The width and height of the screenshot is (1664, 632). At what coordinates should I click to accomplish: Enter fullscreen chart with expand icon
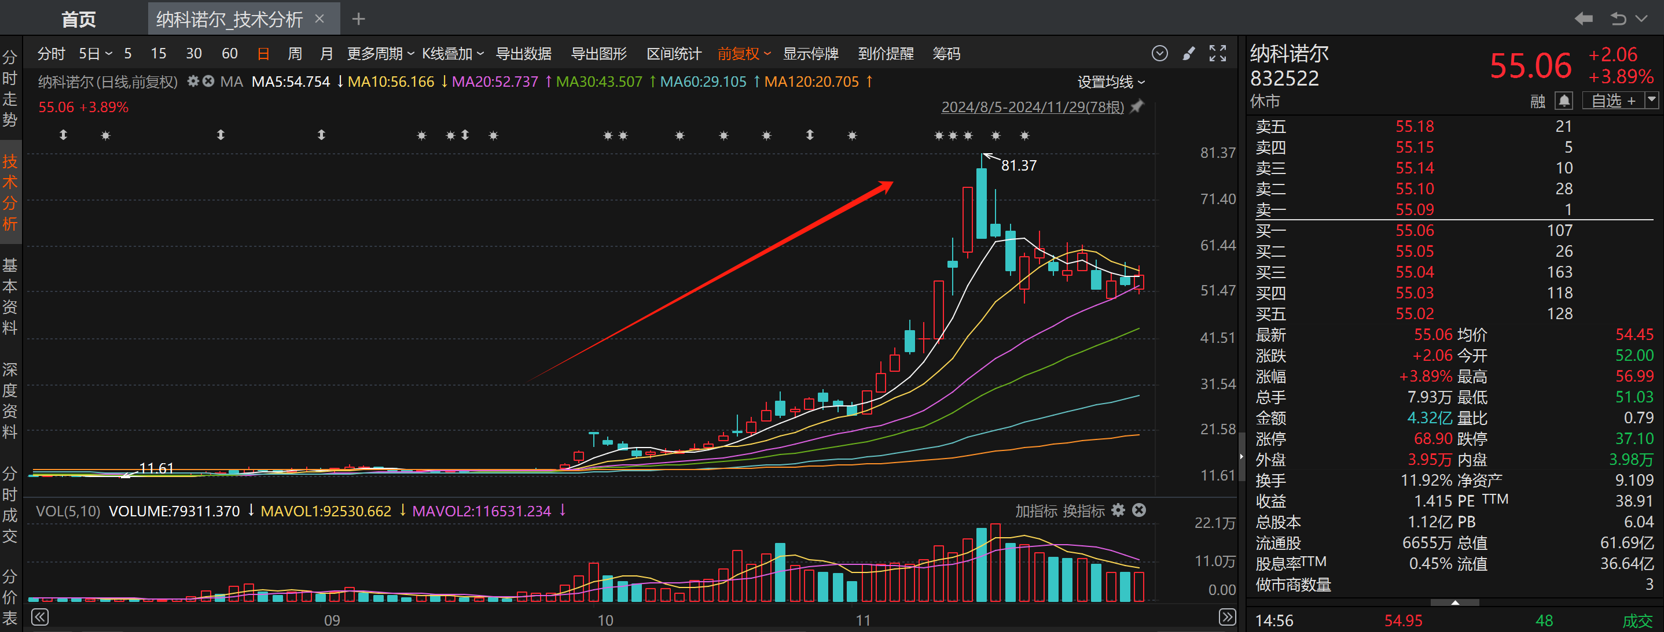coord(1218,54)
